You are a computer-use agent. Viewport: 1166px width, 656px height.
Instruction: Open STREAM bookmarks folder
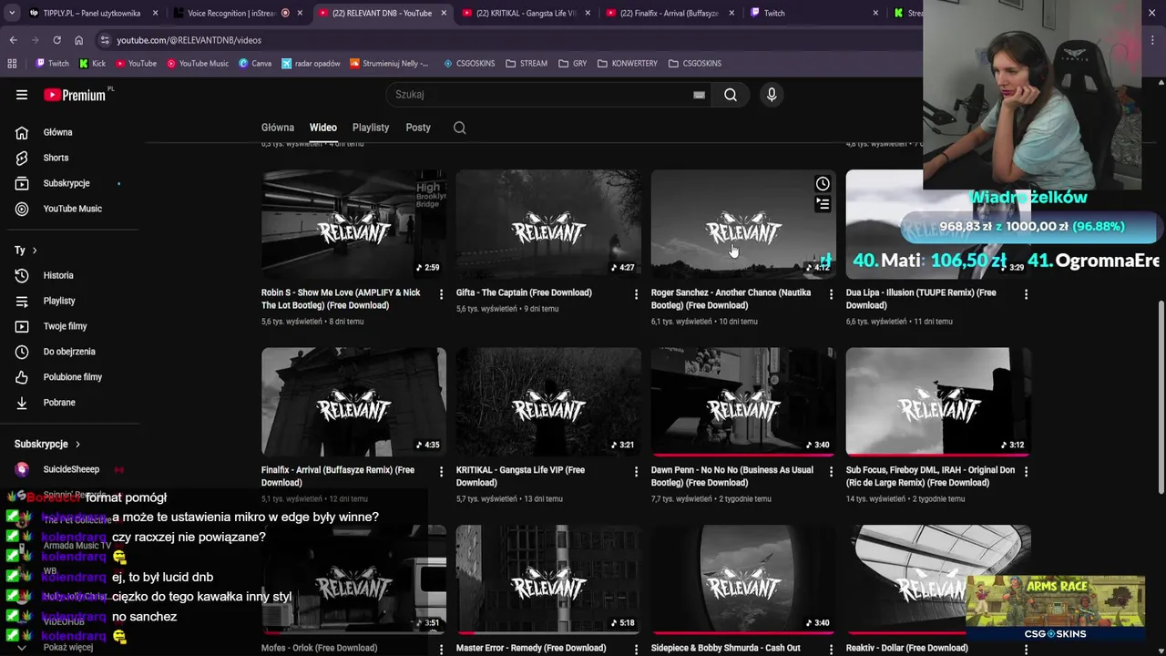[x=527, y=64]
